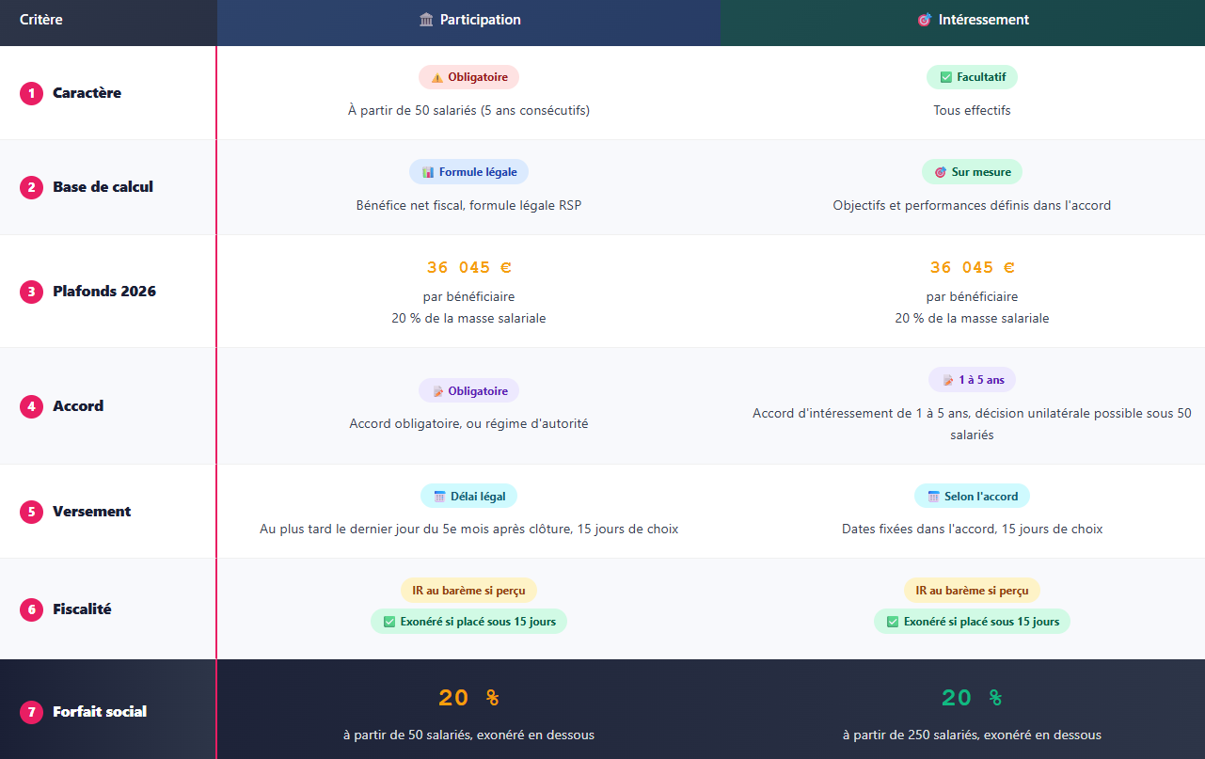Click the Intéressement column header title
Viewport: 1205px width, 759px height.
(984, 20)
